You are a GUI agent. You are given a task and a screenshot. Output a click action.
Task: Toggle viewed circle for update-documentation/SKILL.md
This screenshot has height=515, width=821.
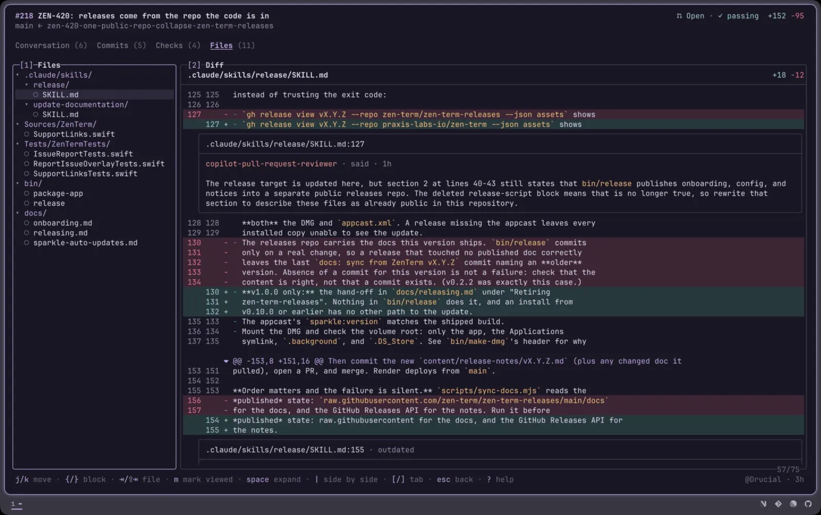pos(36,114)
